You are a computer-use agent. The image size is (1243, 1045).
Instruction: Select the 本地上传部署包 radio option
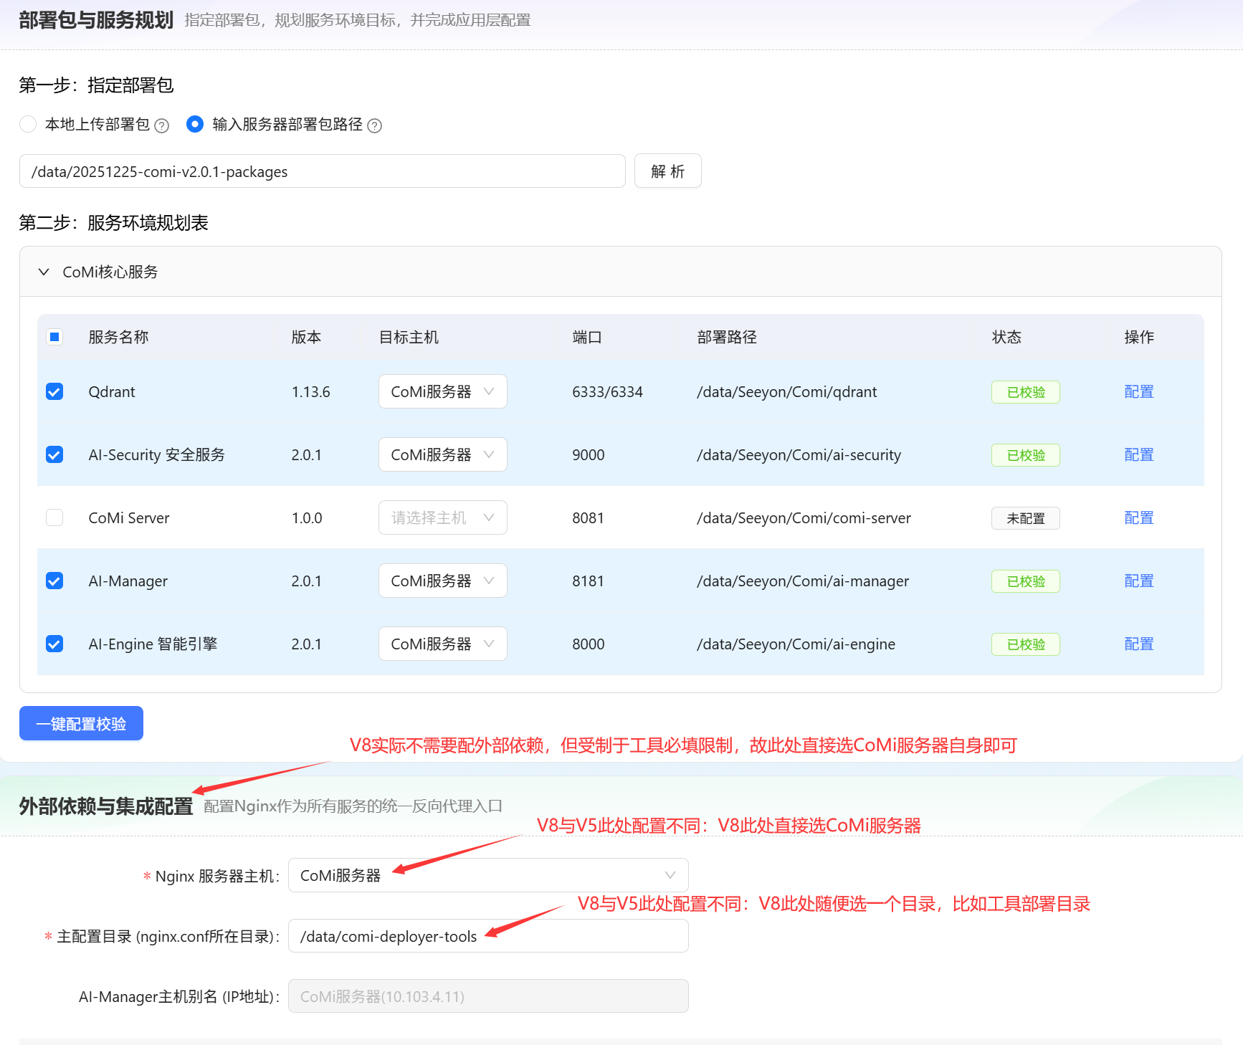(x=28, y=125)
